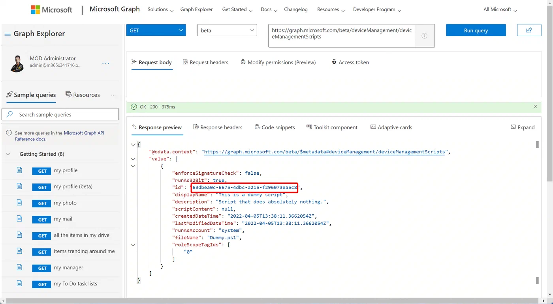553x304 pixels.
Task: Open the Response headers tab
Action: coord(218,127)
